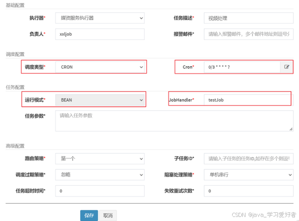Screen dimensions: 299x221
Task: Click the 路由策略 label
Action: [35, 158]
